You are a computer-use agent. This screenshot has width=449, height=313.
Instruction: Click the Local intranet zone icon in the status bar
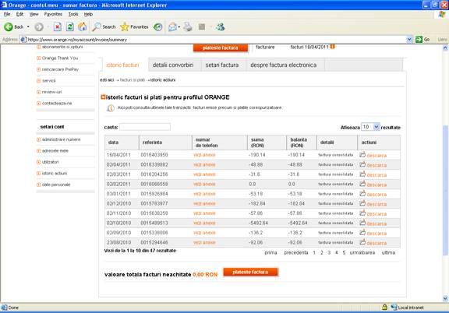coord(394,308)
